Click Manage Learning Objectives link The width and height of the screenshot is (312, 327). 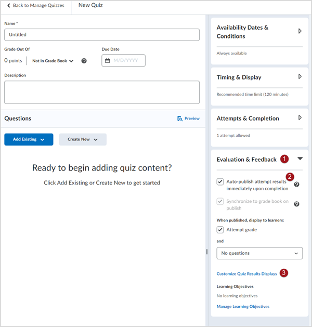pyautogui.click(x=243, y=306)
